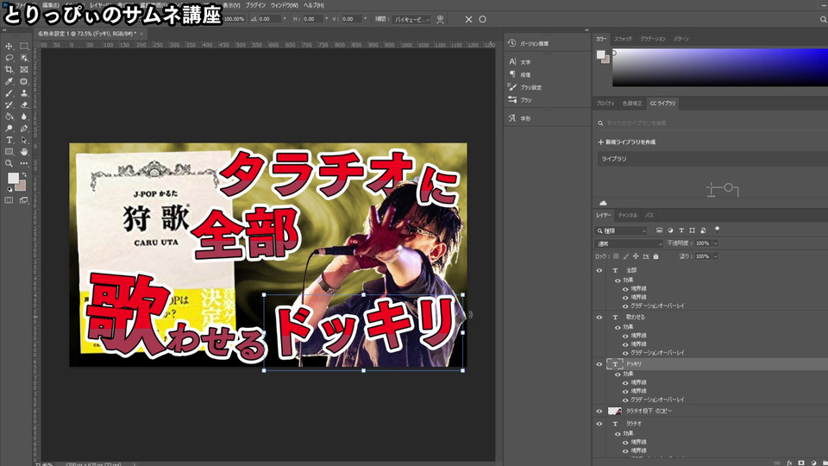This screenshot has width=828, height=466.
Task: Open the 文字 character panel
Action: pyautogui.click(x=519, y=62)
